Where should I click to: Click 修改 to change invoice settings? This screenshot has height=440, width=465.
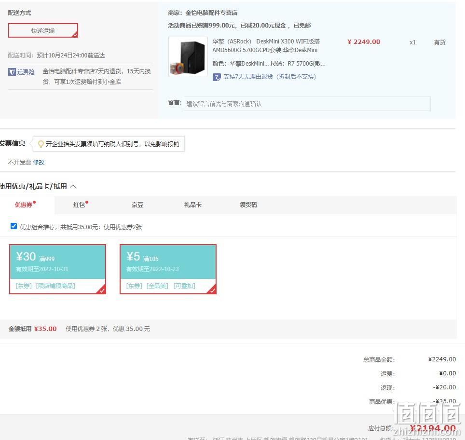pos(39,162)
